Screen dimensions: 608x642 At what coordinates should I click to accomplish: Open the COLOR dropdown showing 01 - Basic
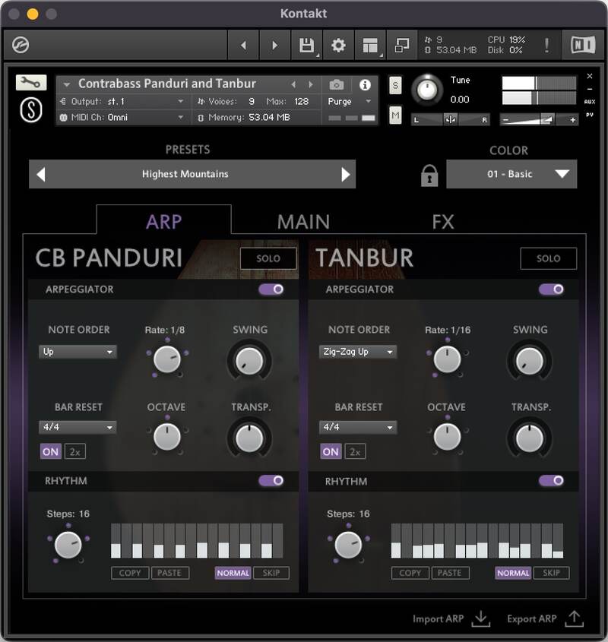tap(512, 172)
